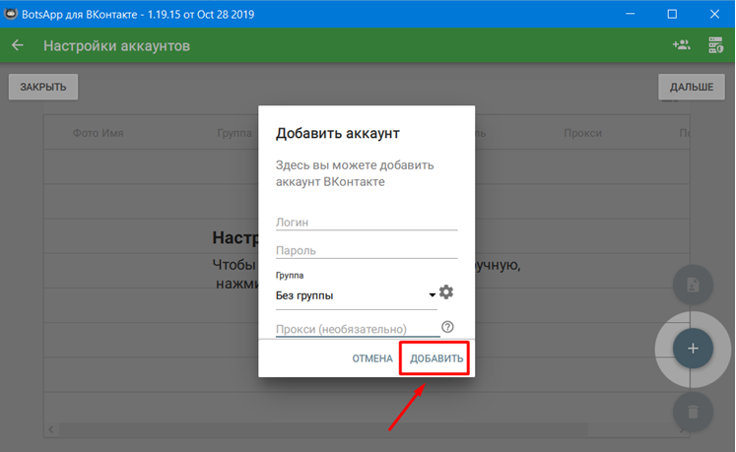This screenshot has height=452, width=736.
Task: Click the Добавить аккаунт dialog heading
Action: [x=338, y=133]
